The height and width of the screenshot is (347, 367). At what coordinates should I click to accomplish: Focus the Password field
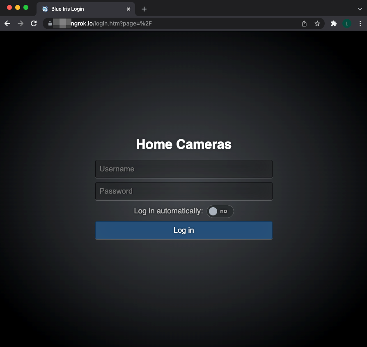(x=183, y=191)
